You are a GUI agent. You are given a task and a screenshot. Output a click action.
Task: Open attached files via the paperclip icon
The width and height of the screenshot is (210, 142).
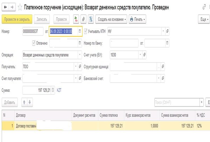pos(84,19)
